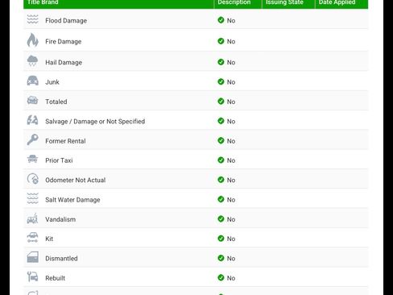This screenshot has width=393, height=295.
Task: Click green check mark in Fire Damage row
Action: pos(221,41)
